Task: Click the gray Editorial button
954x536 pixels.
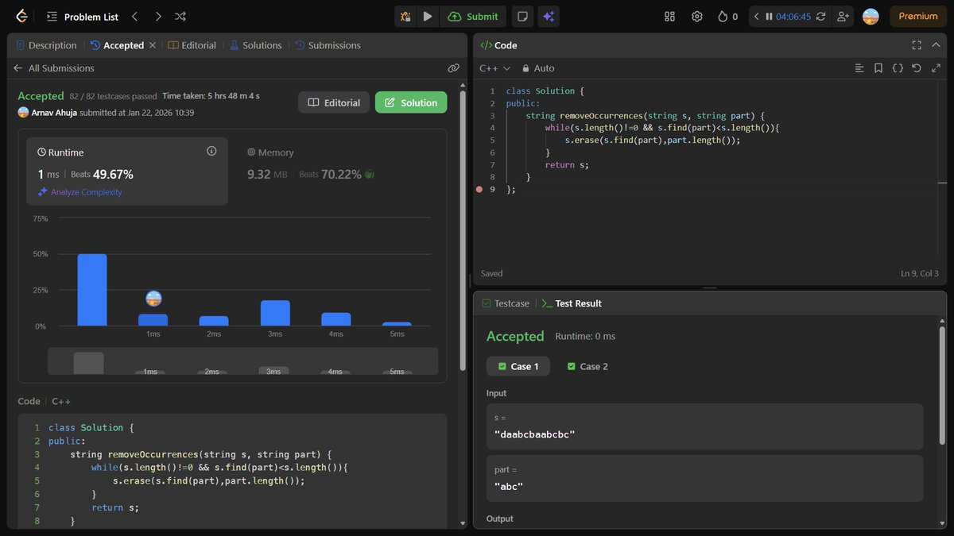Action: point(334,102)
